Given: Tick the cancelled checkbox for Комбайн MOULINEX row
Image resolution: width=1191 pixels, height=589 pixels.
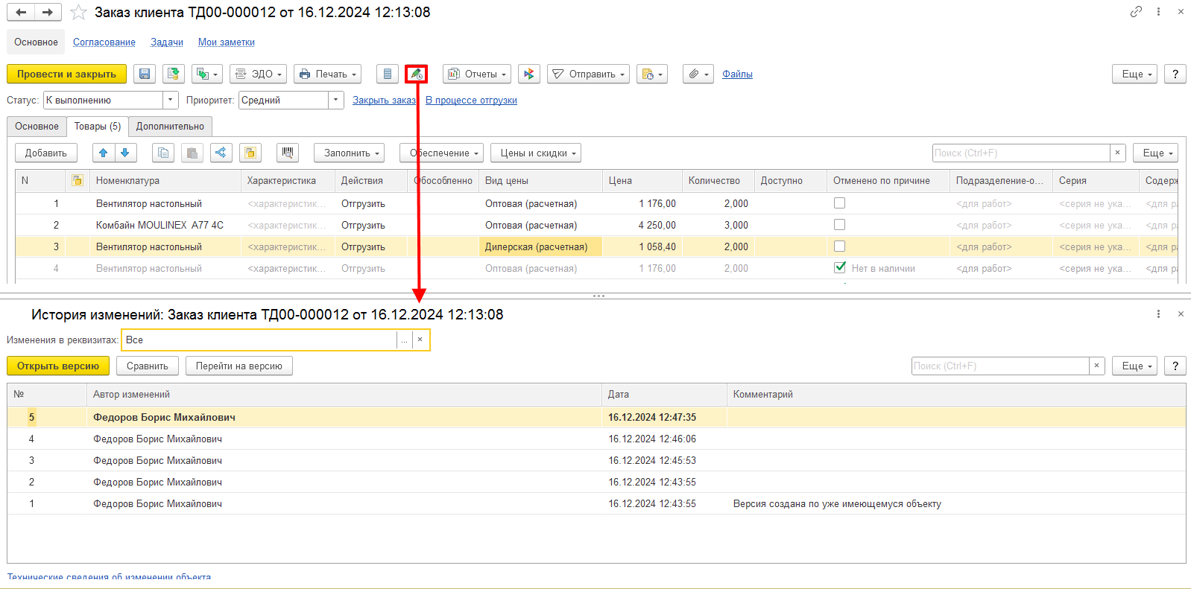Looking at the screenshot, I should coord(840,224).
